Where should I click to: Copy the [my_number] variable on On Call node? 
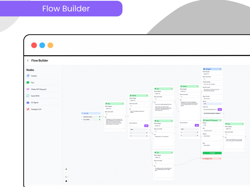click(x=100, y=120)
